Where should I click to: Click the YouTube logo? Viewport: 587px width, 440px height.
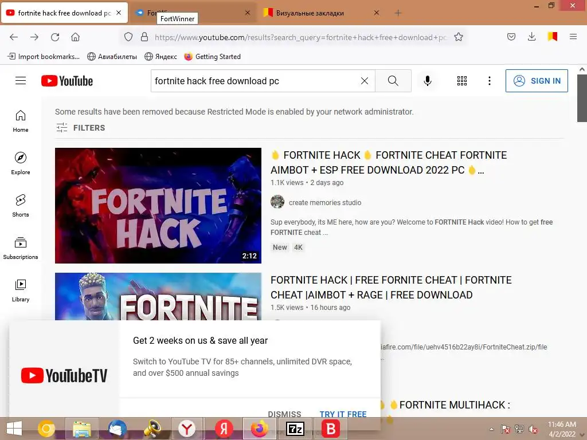pyautogui.click(x=67, y=81)
